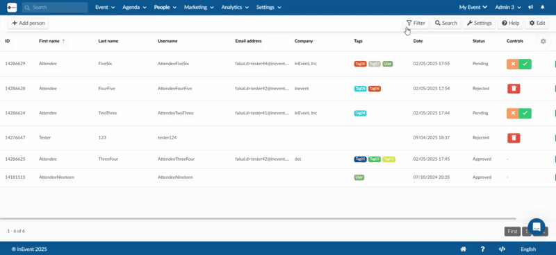Image resolution: width=556 pixels, height=255 pixels.
Task: Open the footer code brackets icon
Action: 502,249
